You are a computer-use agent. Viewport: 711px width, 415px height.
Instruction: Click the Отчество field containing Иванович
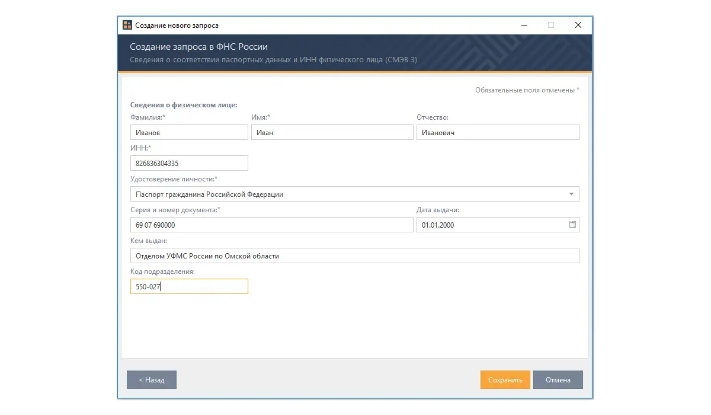click(498, 132)
